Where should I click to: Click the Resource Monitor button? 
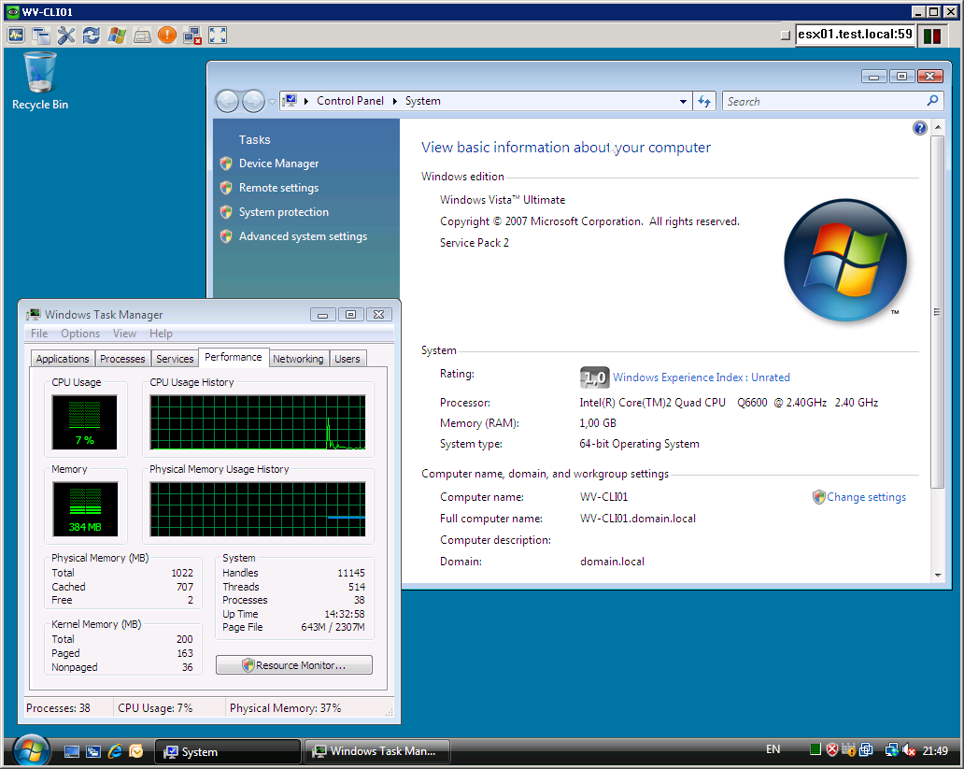point(294,665)
